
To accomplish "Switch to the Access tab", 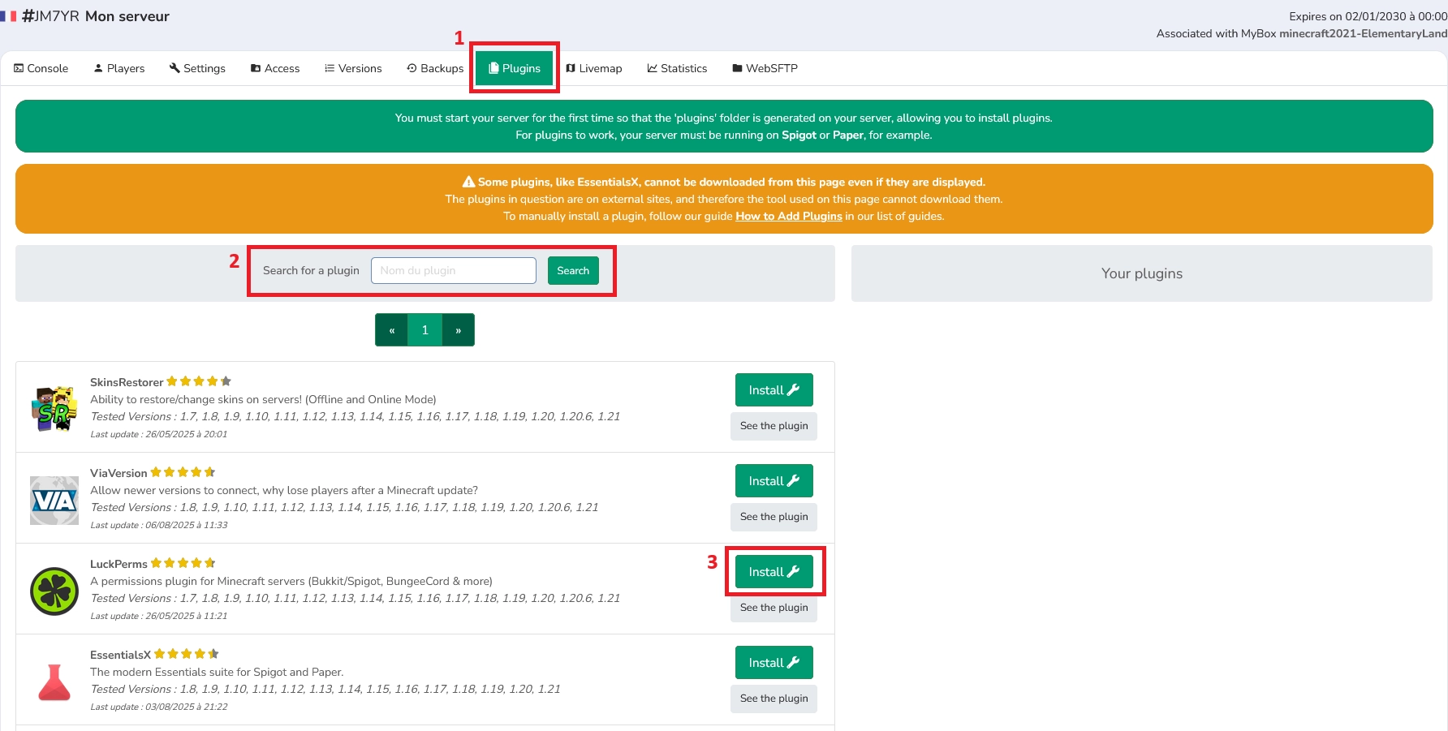I will [275, 68].
